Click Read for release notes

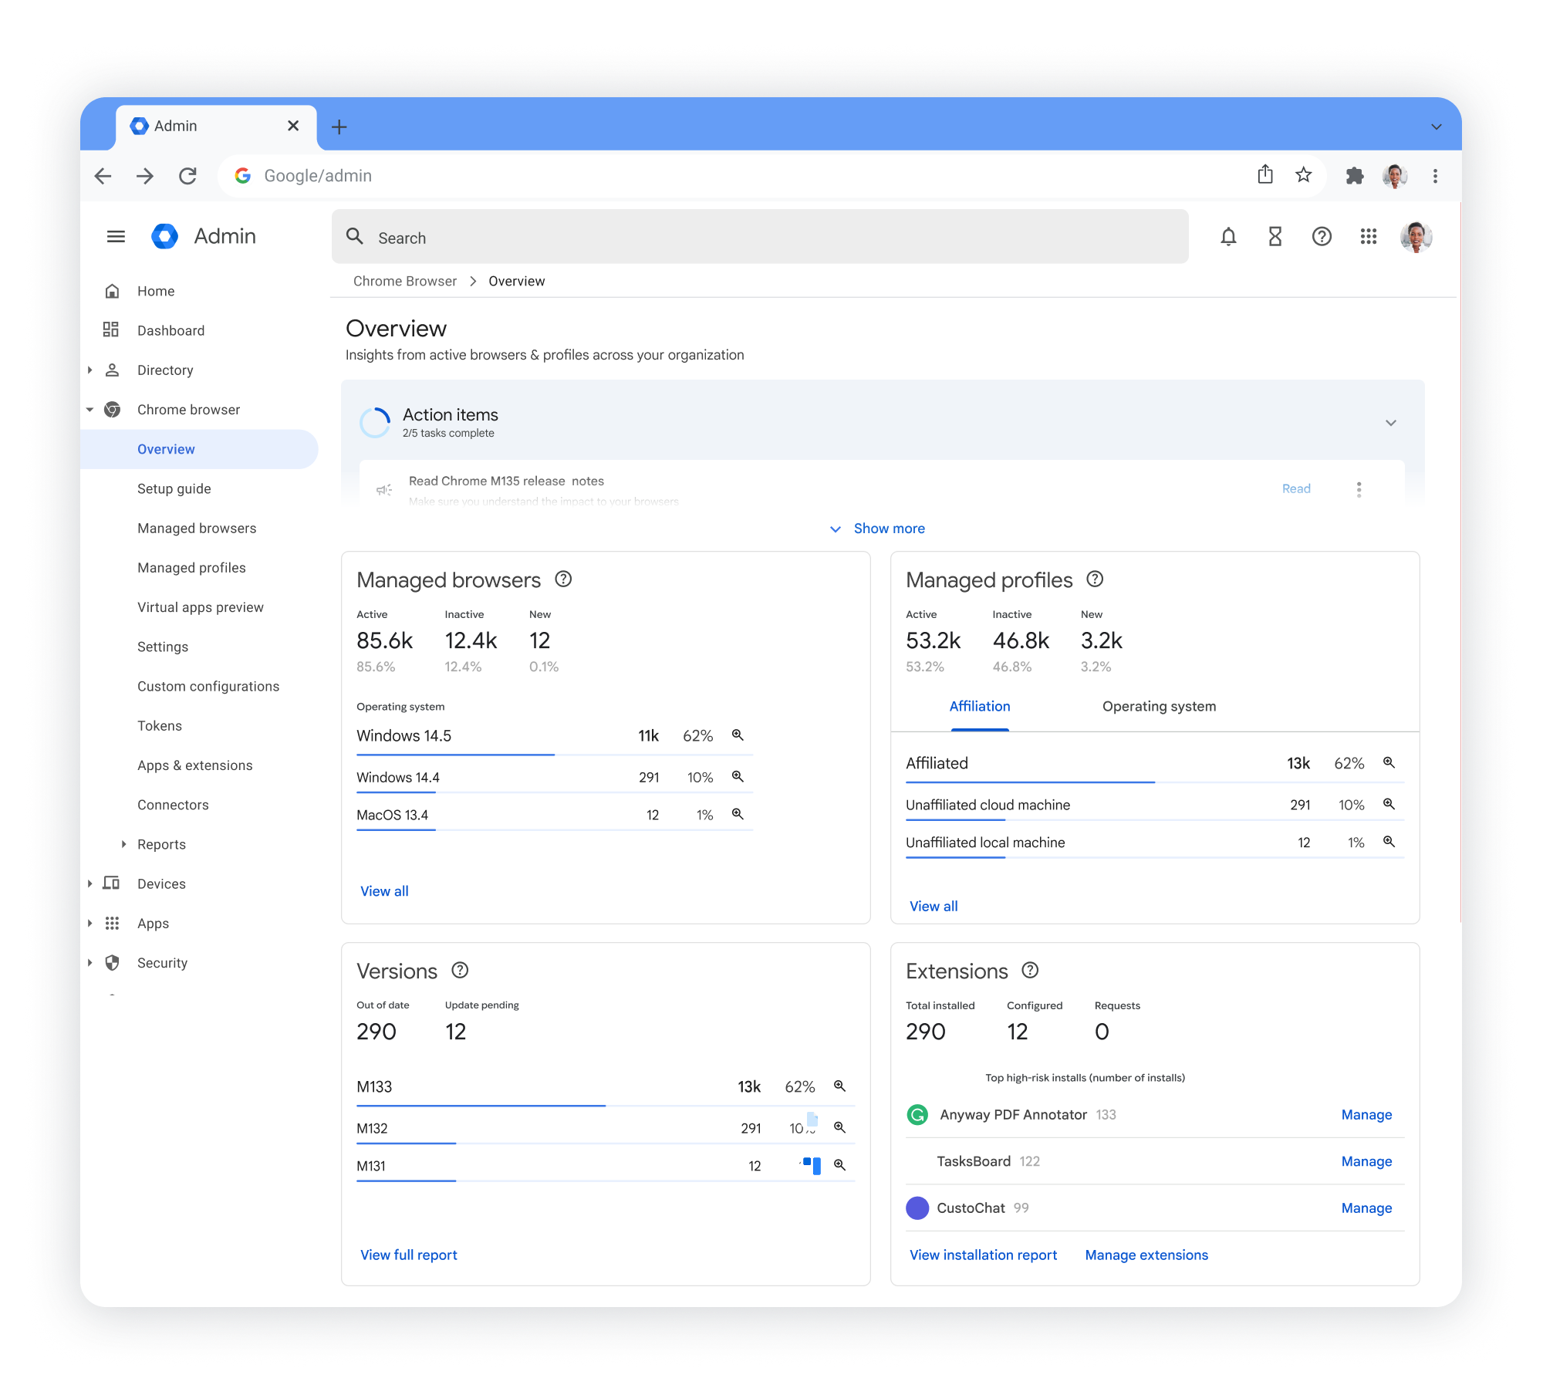(x=1296, y=489)
